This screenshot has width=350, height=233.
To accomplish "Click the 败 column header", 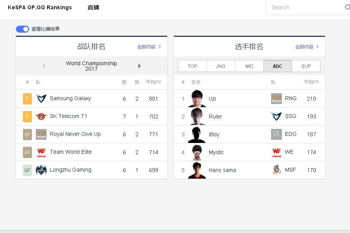I will click(137, 82).
